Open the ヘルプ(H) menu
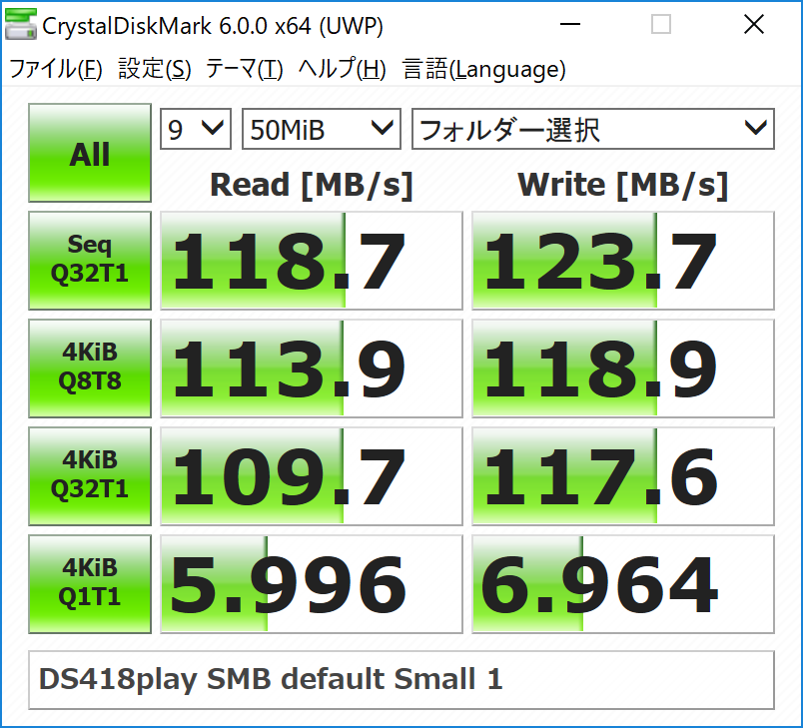This screenshot has height=728, width=803. [x=343, y=69]
